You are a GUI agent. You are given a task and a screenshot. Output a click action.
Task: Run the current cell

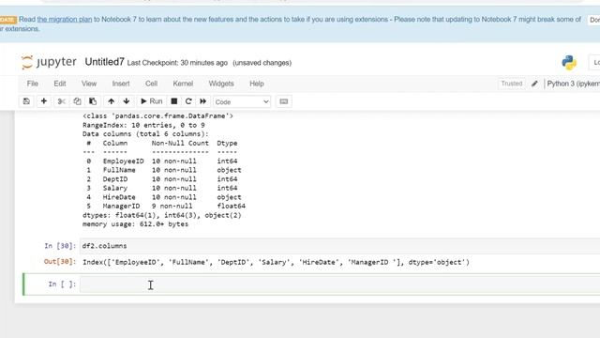coord(152,101)
